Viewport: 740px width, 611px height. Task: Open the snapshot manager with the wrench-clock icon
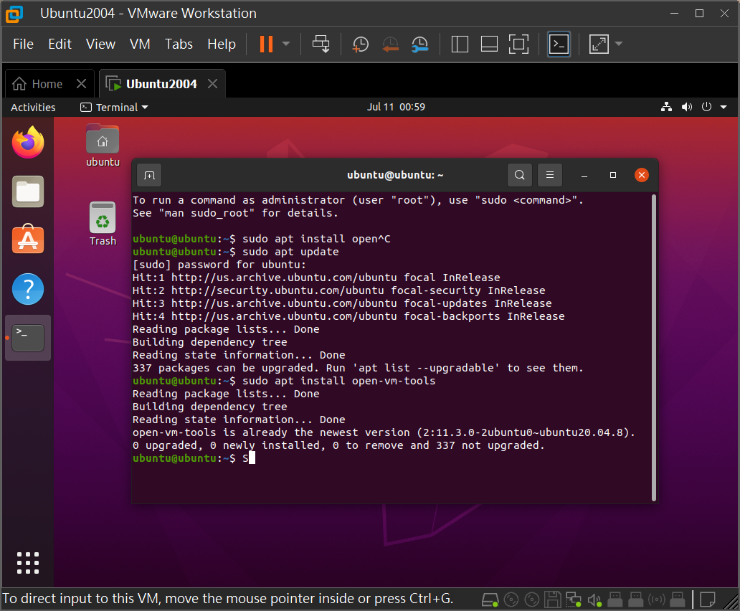tap(420, 44)
